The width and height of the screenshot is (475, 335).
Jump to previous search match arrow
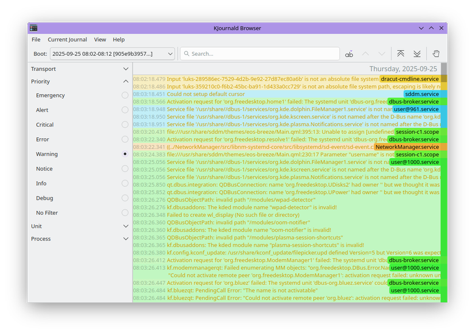(366, 53)
